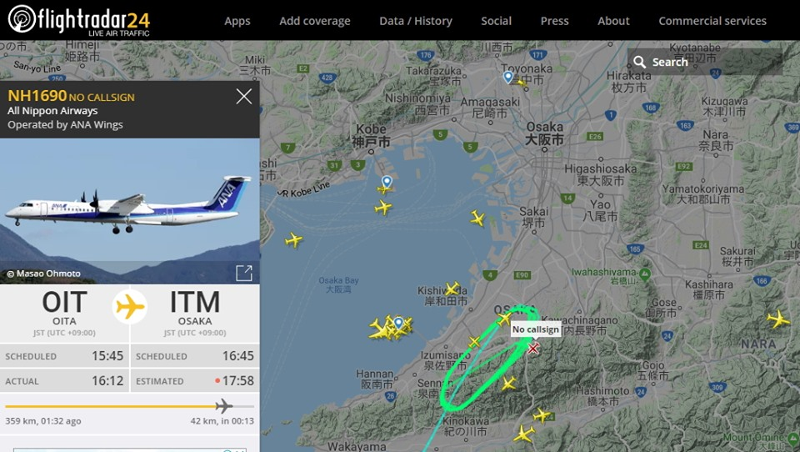Open the Data / History menu
This screenshot has width=800, height=452.
[416, 21]
